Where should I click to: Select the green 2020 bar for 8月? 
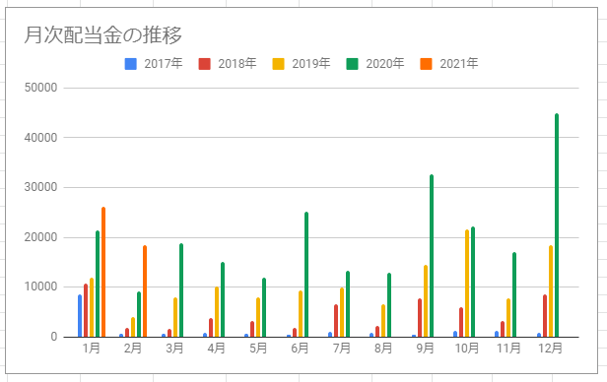[389, 304]
